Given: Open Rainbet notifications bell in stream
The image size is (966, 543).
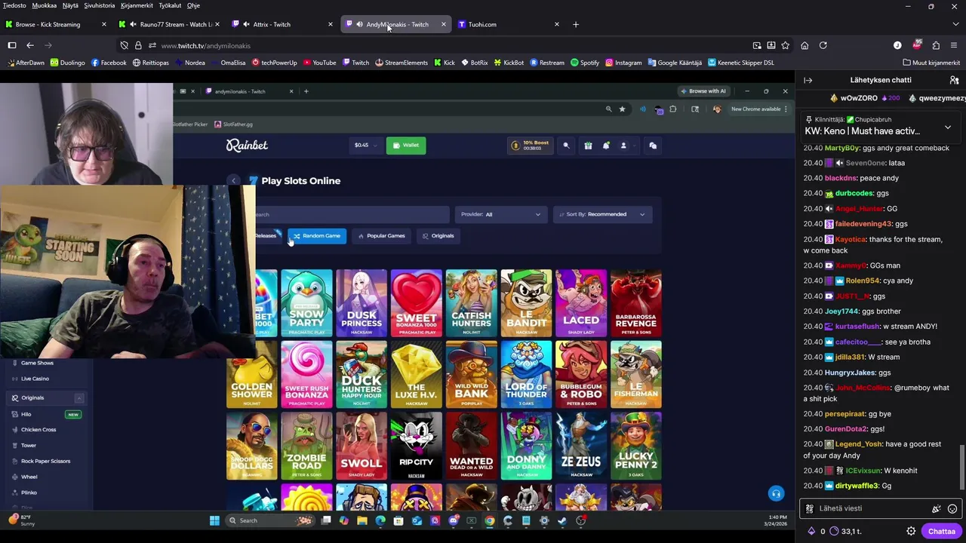Looking at the screenshot, I should click(605, 146).
